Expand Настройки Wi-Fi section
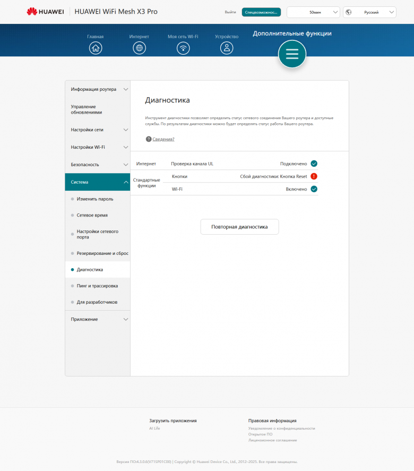Screen dimensions: 414x471 pos(98,147)
